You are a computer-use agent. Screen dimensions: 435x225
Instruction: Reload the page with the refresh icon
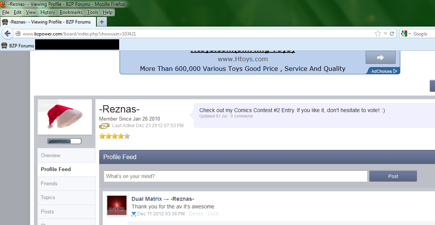click(392, 34)
